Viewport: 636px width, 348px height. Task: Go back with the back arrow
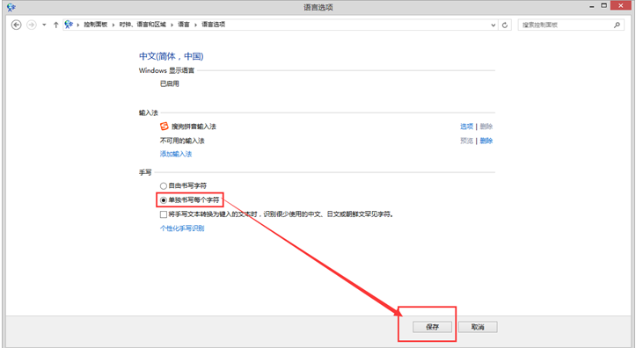(x=16, y=25)
